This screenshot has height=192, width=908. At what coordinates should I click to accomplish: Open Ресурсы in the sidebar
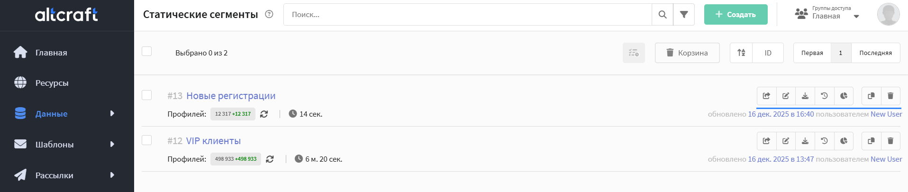point(52,83)
